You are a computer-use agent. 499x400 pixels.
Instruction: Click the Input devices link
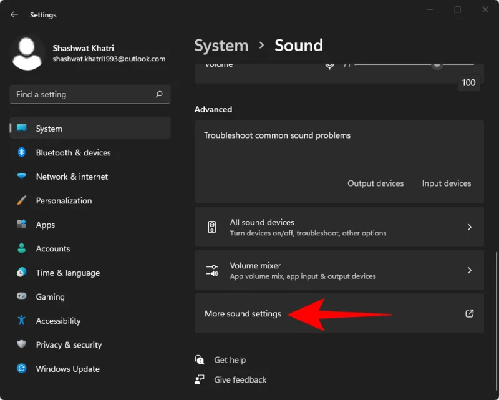[446, 183]
